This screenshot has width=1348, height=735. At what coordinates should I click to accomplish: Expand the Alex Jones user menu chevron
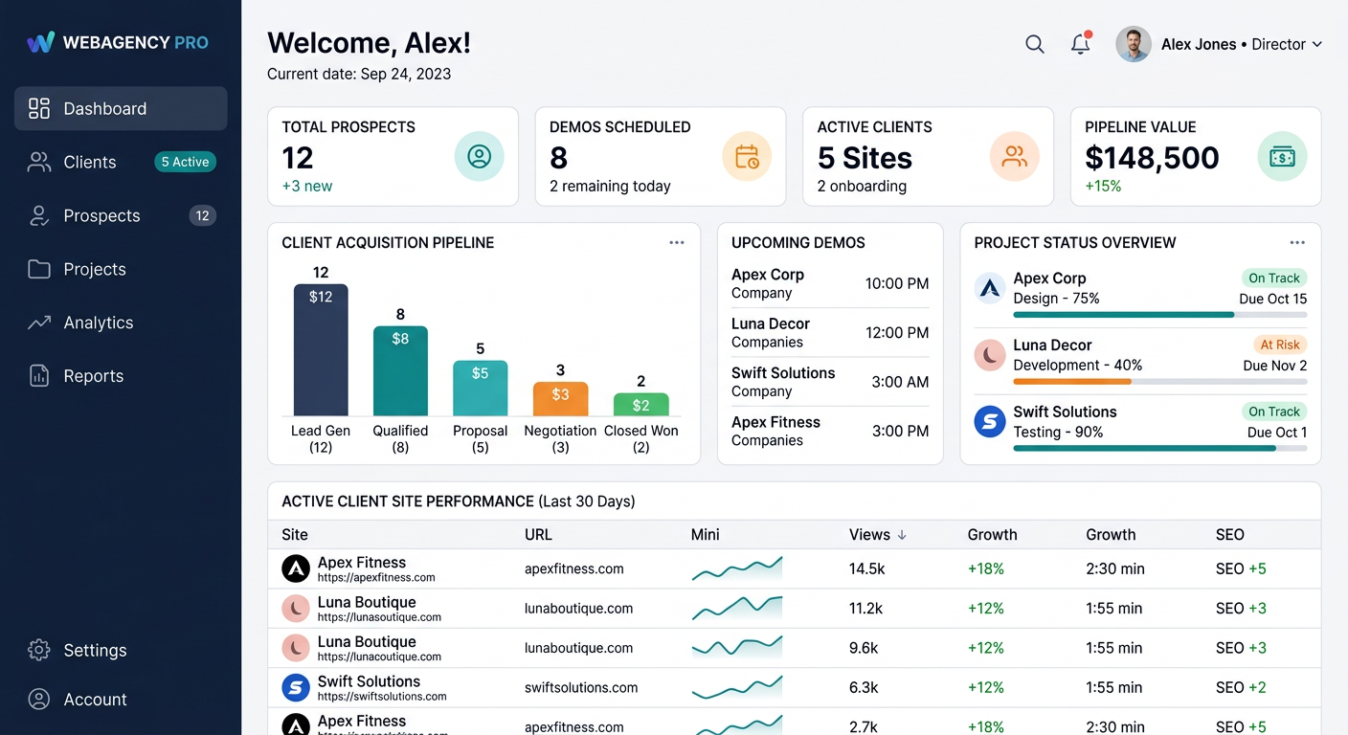pos(1317,44)
